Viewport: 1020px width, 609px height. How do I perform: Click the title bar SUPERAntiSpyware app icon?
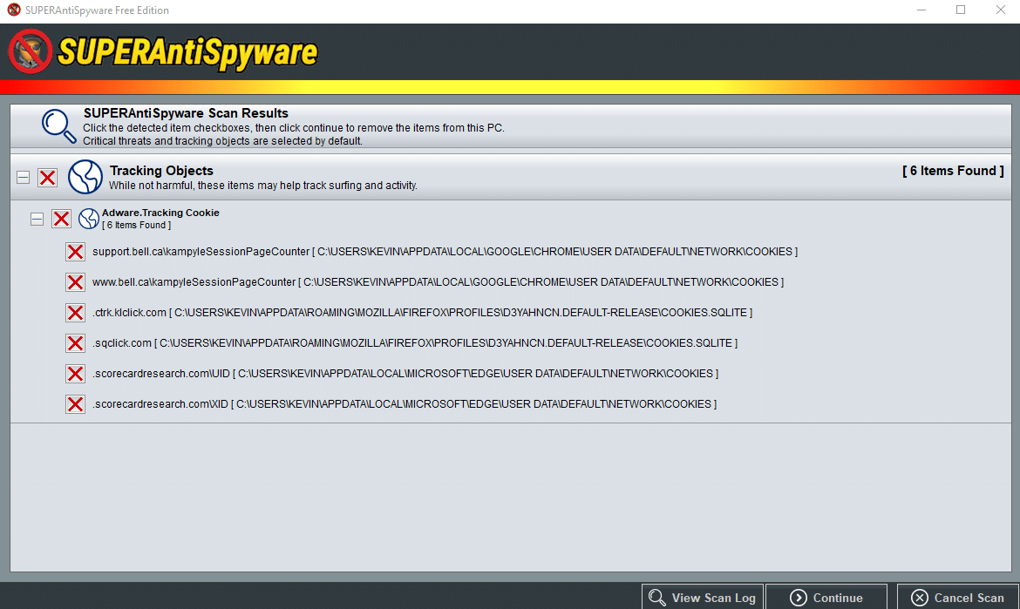coord(14,10)
